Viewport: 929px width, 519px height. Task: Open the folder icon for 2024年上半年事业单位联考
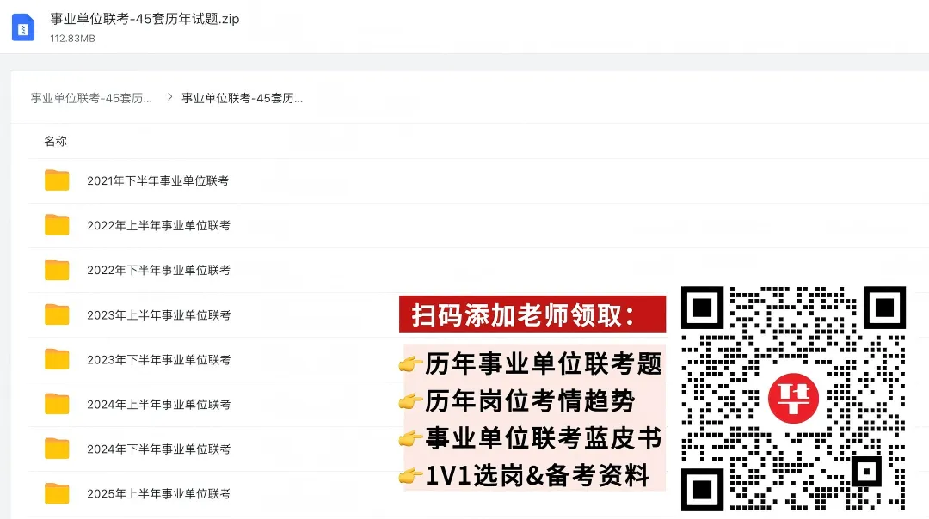click(57, 404)
